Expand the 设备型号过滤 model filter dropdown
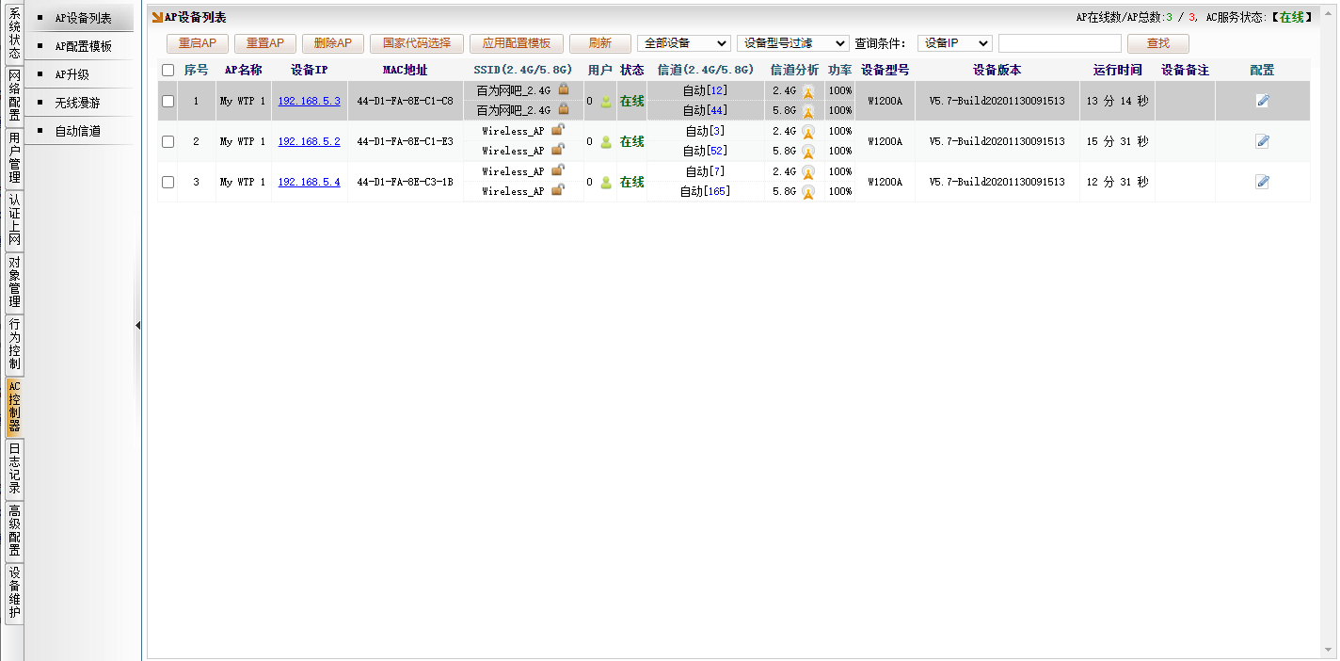 [x=792, y=43]
